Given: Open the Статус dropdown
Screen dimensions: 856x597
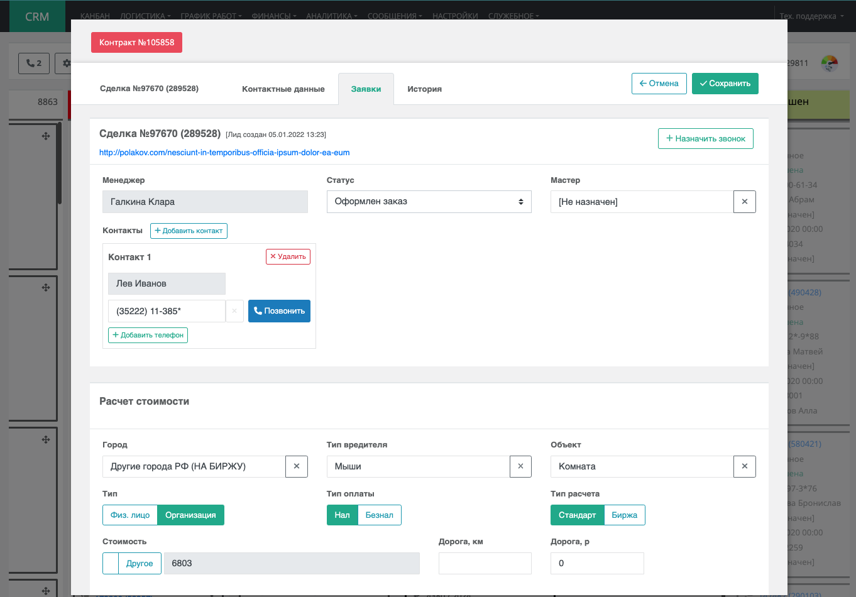Looking at the screenshot, I should [429, 202].
